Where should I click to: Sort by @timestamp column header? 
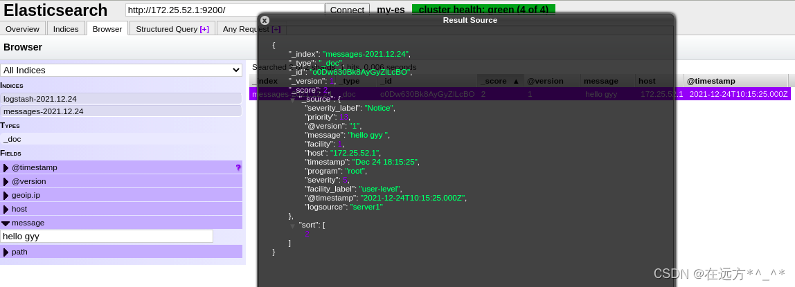pyautogui.click(x=735, y=81)
